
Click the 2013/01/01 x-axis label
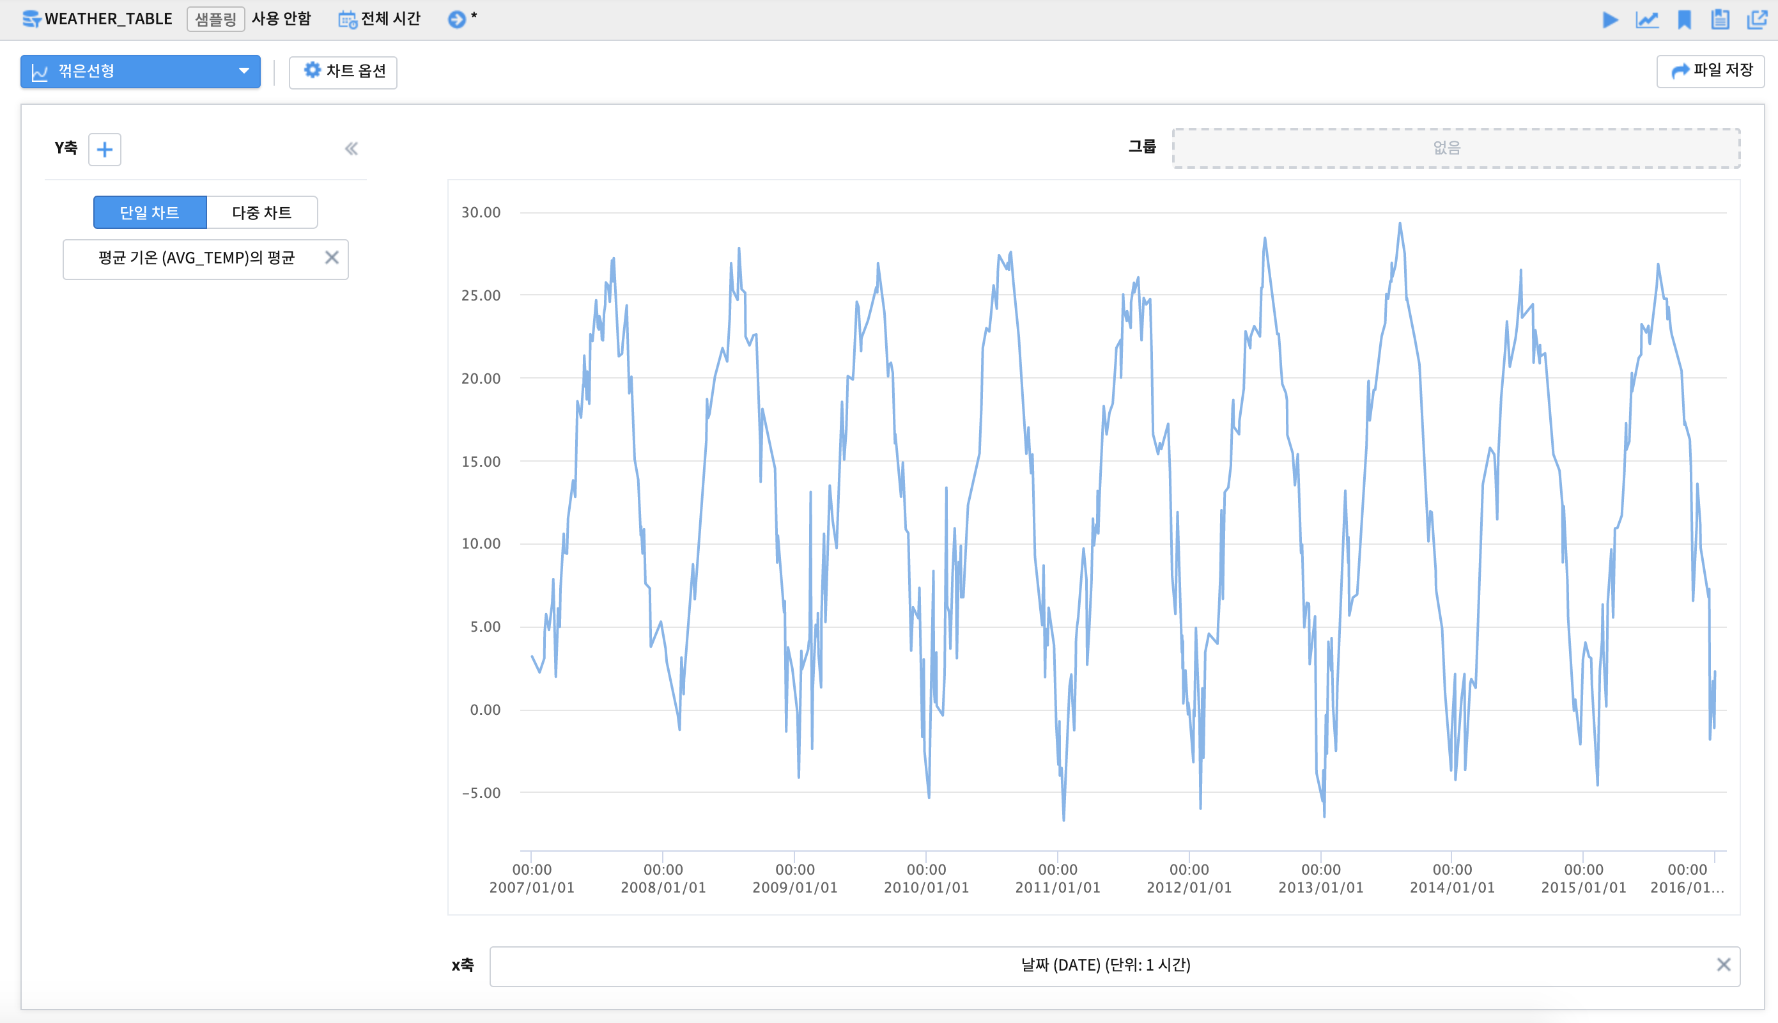(x=1321, y=879)
